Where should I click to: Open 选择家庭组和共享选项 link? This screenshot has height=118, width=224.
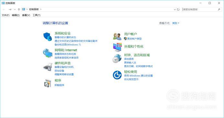[x=66, y=58]
